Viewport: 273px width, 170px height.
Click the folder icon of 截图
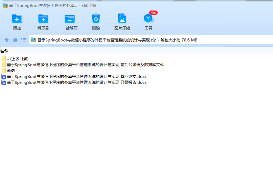pyautogui.click(x=4, y=71)
